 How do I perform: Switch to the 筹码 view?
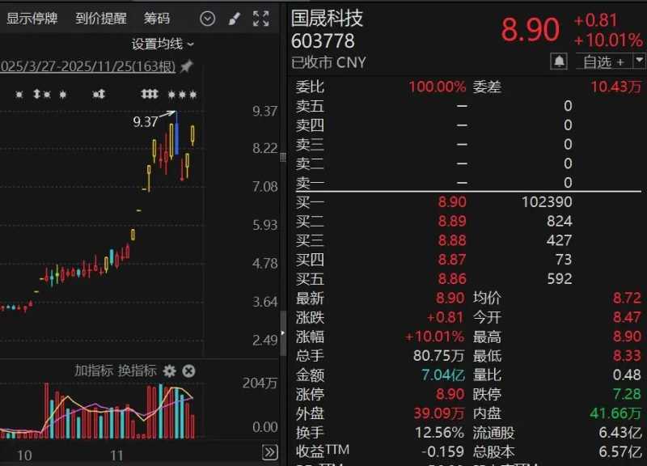[x=157, y=19]
